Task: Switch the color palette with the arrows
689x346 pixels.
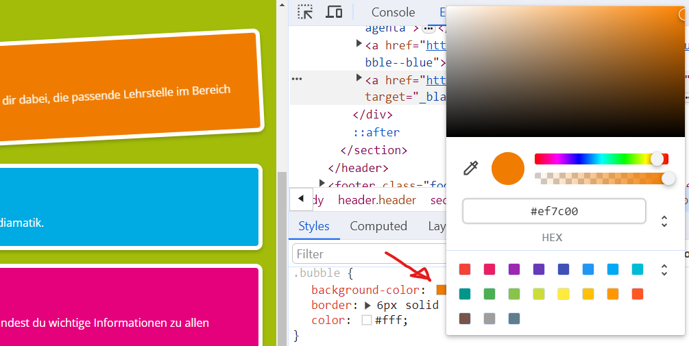Action: tap(664, 269)
